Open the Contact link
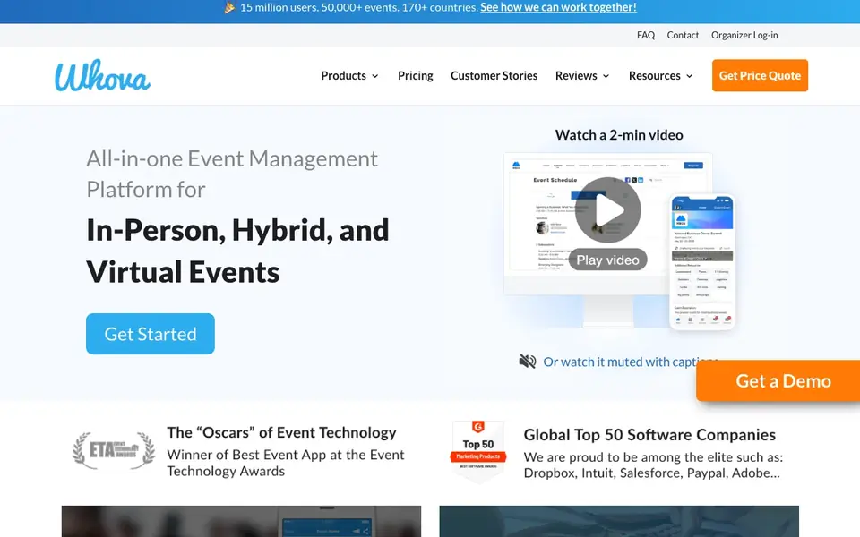The height and width of the screenshot is (537, 860). [x=683, y=35]
